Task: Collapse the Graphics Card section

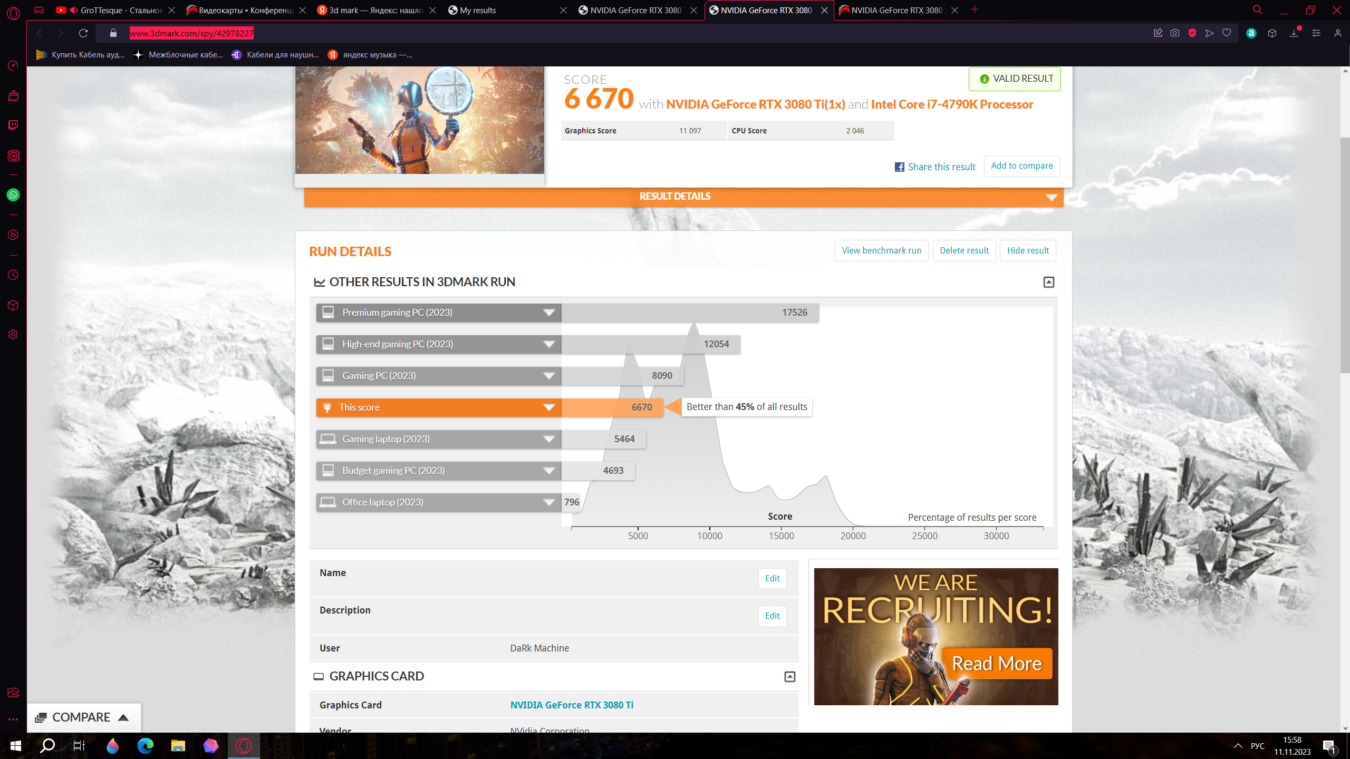Action: pos(789,677)
